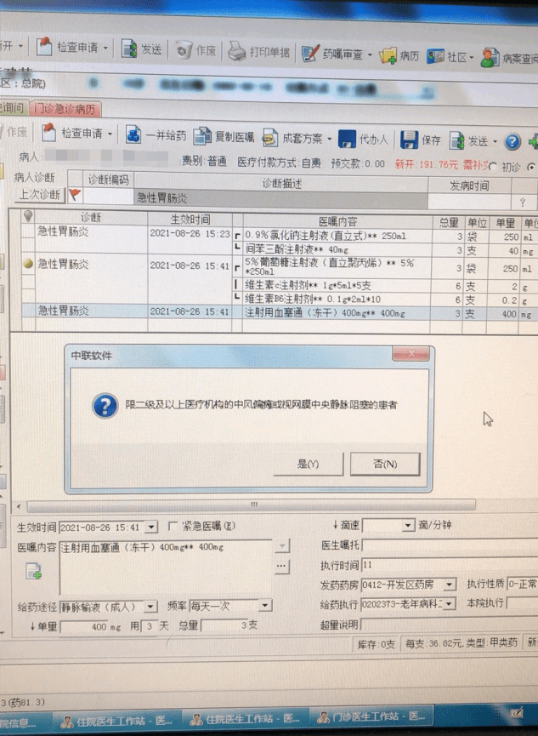The image size is (538, 736).
Task: Expand 药嘱审查 dropdown arrow
Action: 370,55
